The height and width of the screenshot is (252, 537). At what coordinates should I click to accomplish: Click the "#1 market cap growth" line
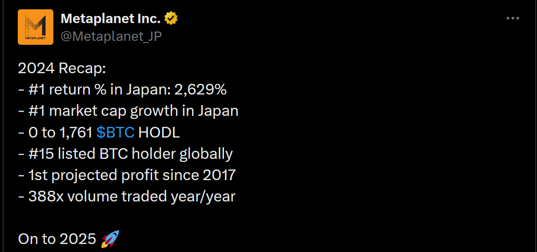128,111
